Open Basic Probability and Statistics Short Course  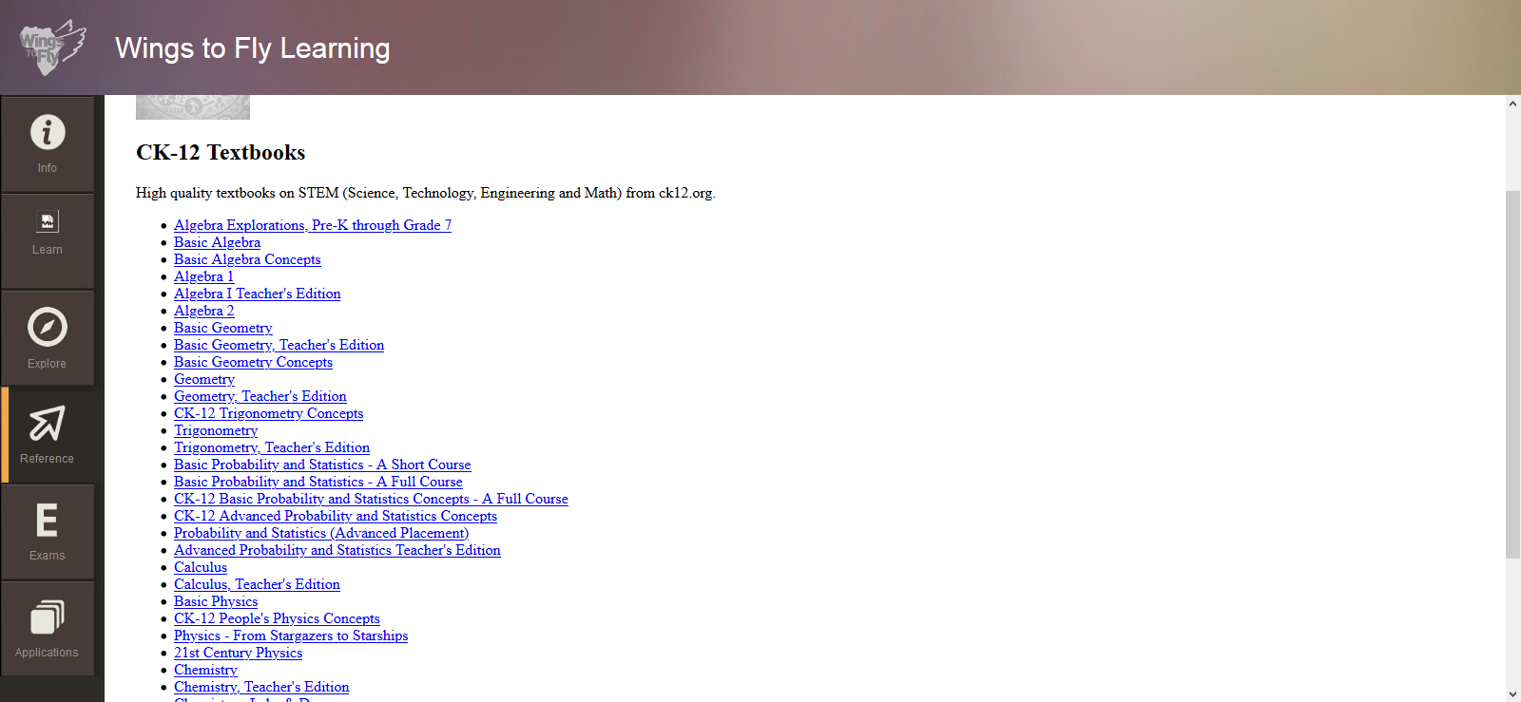click(322, 465)
